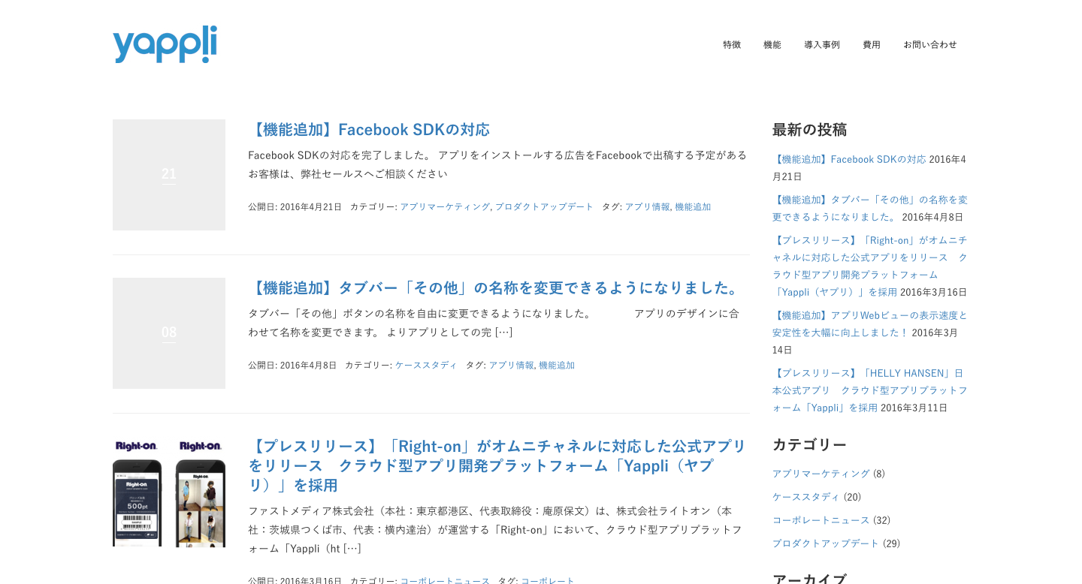Viewport: 1082px width, 584px height.
Task: Click the date 21 post thumbnail
Action: (169, 175)
